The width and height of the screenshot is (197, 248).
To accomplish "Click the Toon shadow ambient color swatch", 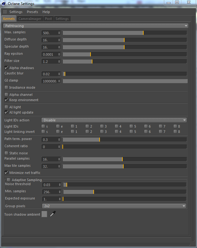I will pyautogui.click(x=44, y=214).
